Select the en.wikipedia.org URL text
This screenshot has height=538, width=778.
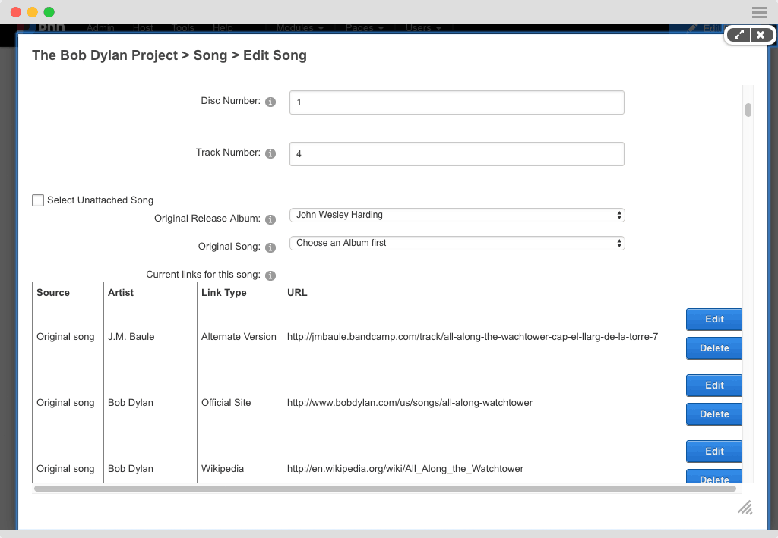pos(406,469)
